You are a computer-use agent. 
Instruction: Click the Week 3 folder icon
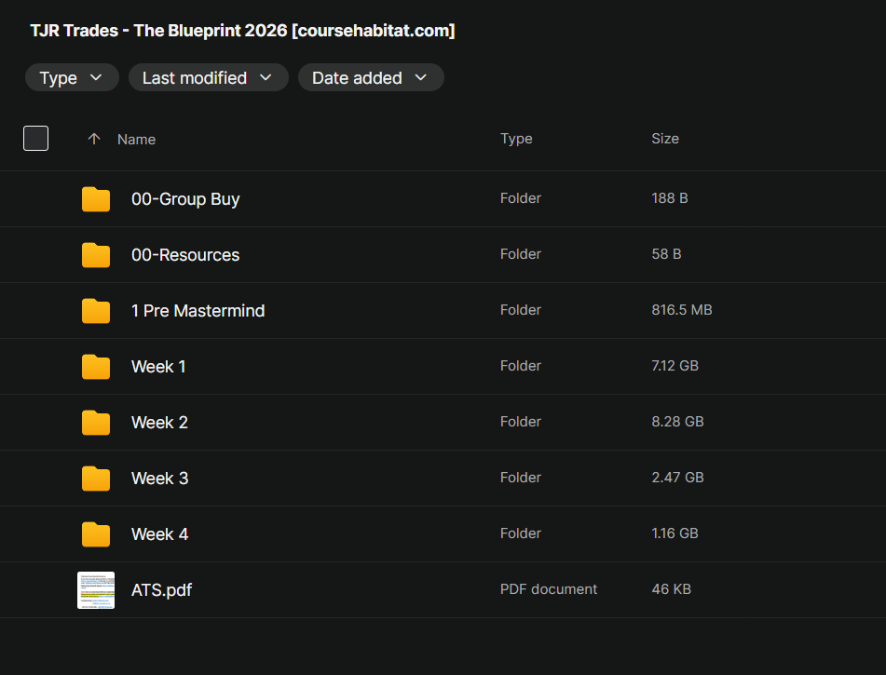pos(96,479)
